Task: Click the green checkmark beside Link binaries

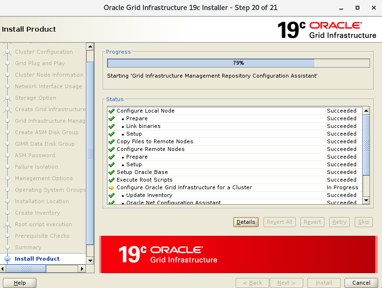Action: (x=111, y=126)
